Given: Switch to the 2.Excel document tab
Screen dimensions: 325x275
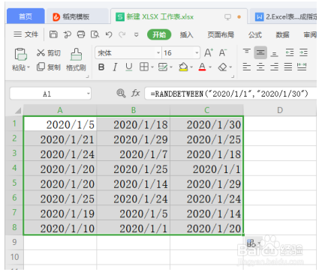Looking at the screenshot, I should [x=283, y=16].
